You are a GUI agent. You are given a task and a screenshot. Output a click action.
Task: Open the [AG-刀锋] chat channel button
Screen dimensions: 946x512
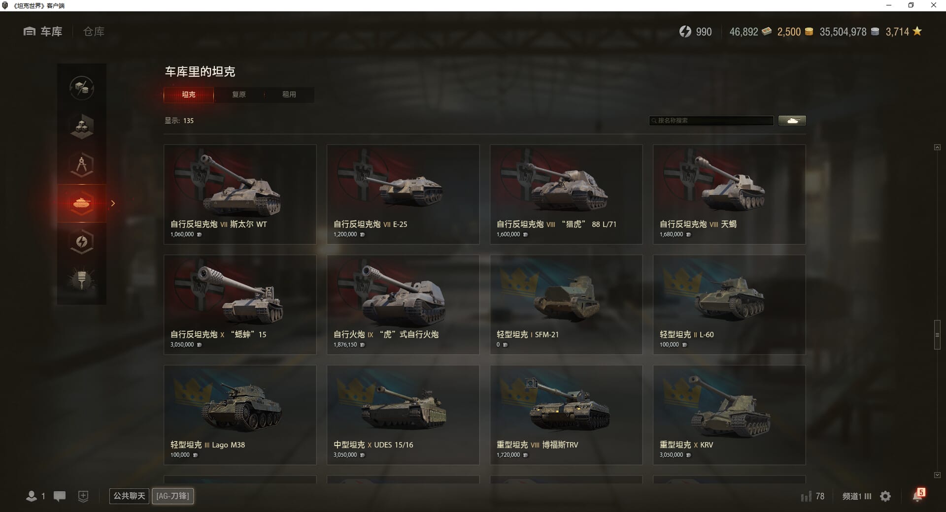173,496
